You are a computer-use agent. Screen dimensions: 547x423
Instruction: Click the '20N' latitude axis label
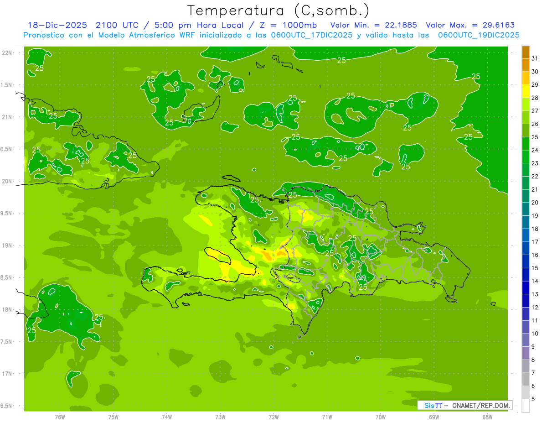tap(7, 181)
